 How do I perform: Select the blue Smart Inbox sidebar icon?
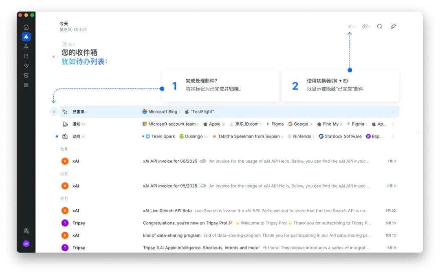click(26, 37)
